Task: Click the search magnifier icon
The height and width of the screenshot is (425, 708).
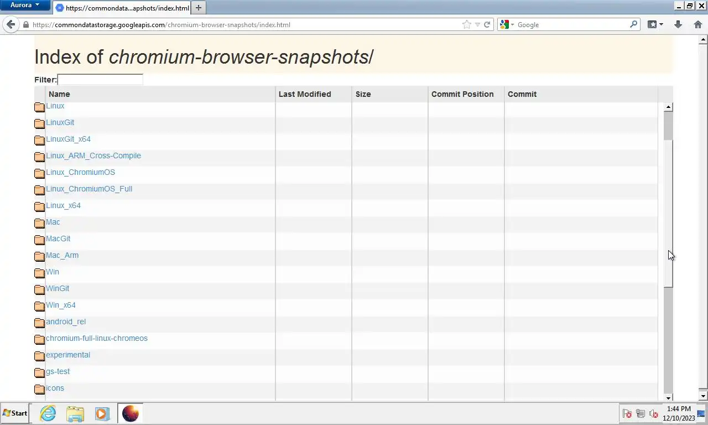Action: (633, 24)
